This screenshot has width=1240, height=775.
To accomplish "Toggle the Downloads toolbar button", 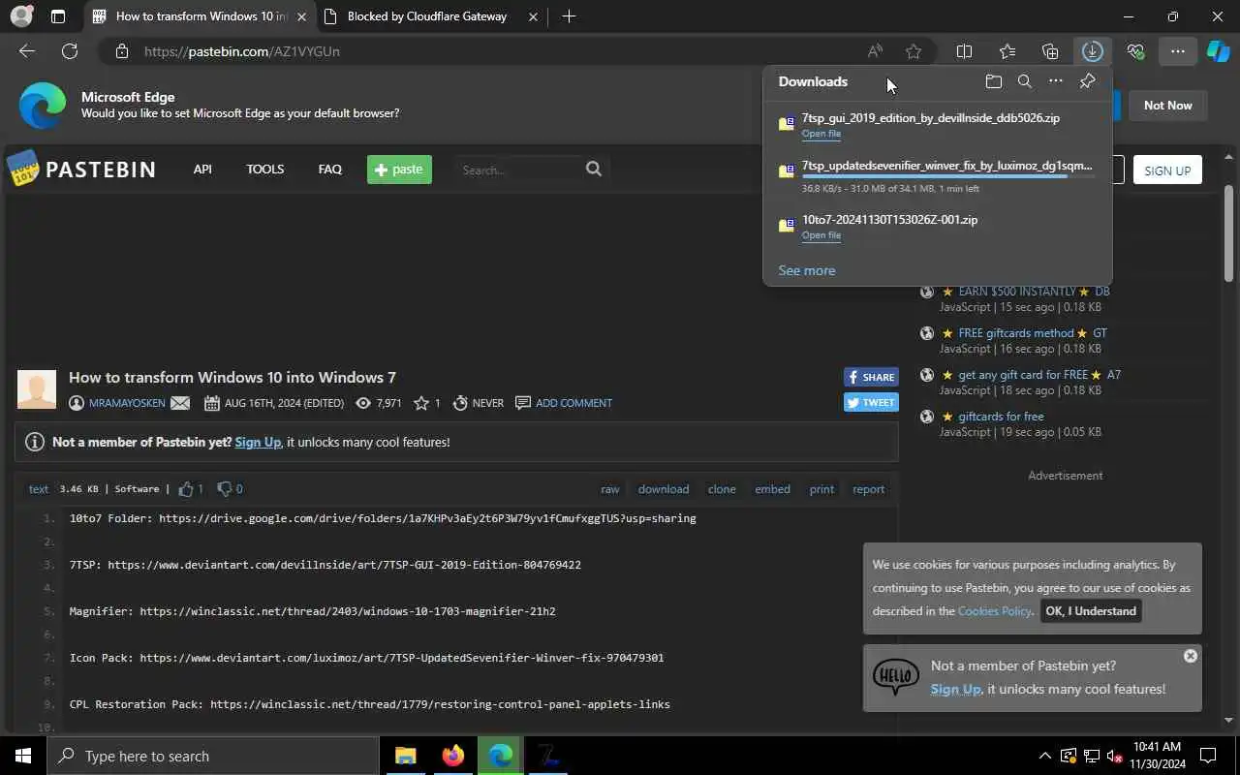I will (1093, 51).
